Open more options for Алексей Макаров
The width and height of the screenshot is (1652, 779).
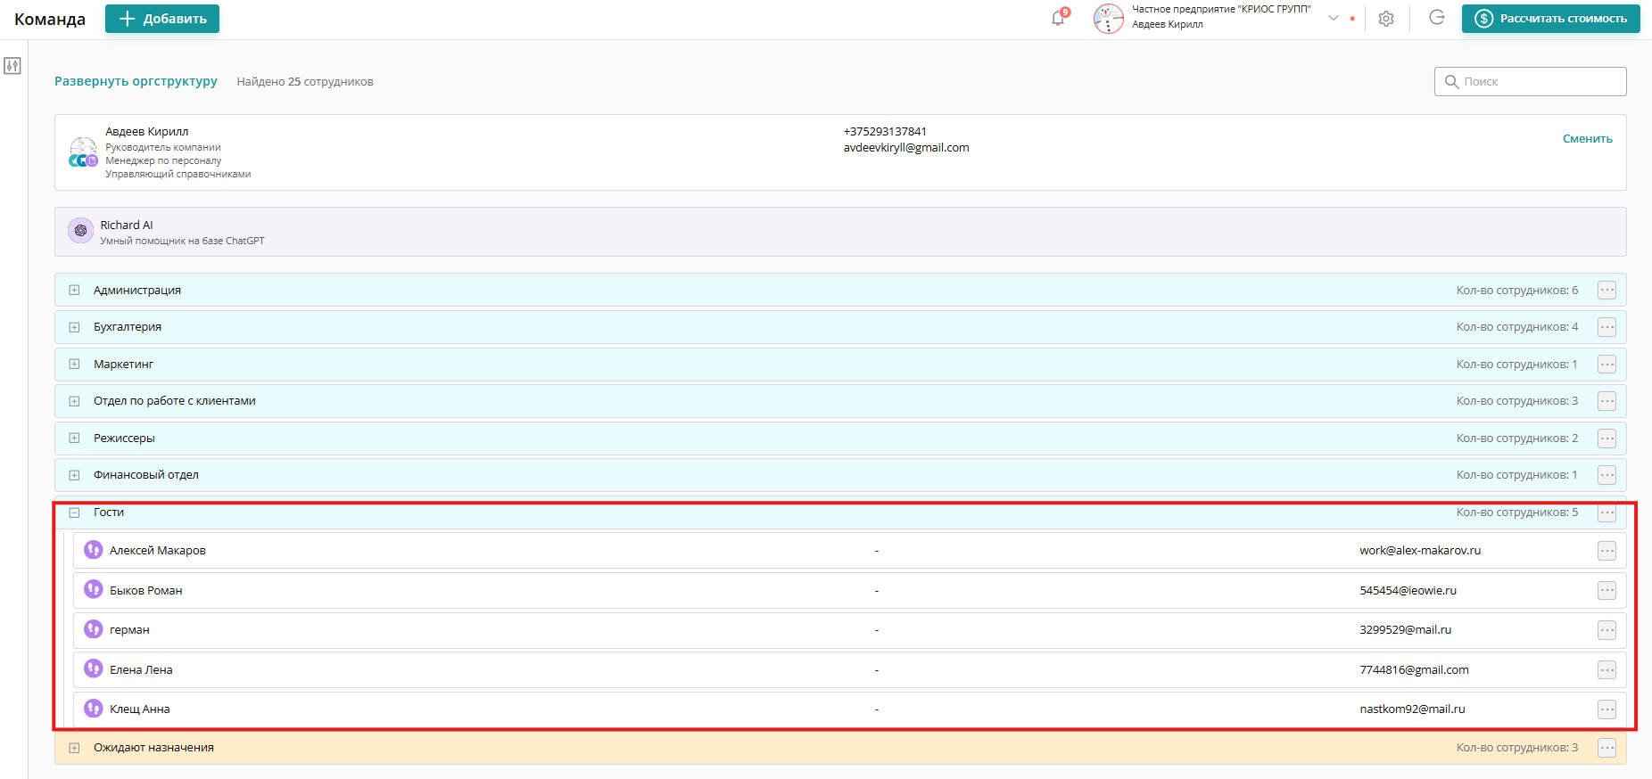pyautogui.click(x=1607, y=551)
